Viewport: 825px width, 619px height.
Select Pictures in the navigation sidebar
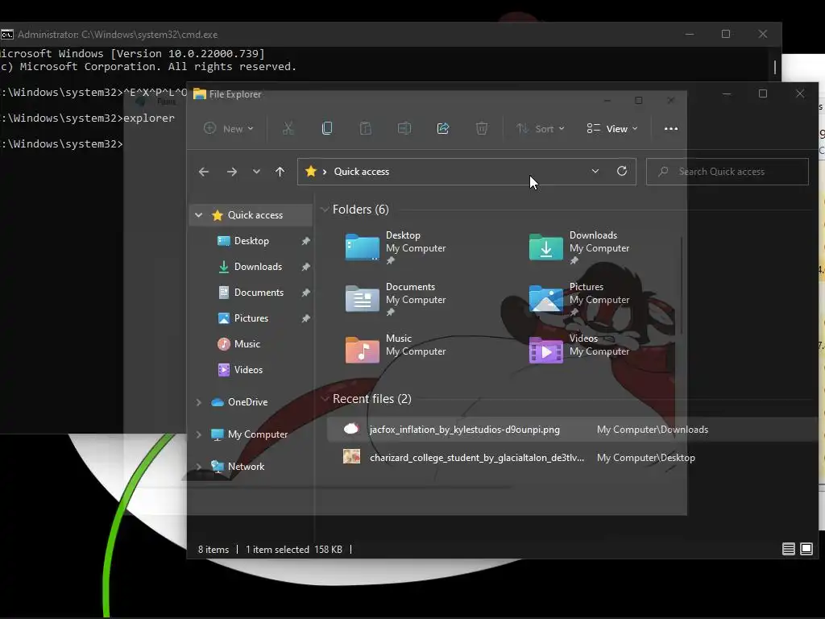tap(251, 318)
